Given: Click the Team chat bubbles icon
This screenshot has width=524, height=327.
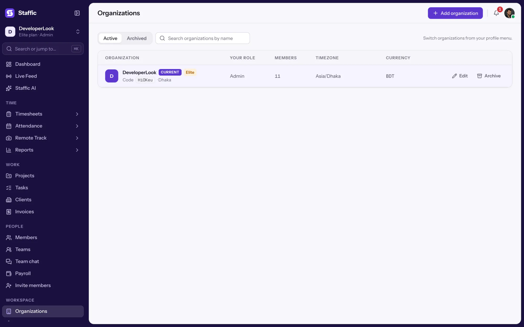Looking at the screenshot, I should point(9,262).
